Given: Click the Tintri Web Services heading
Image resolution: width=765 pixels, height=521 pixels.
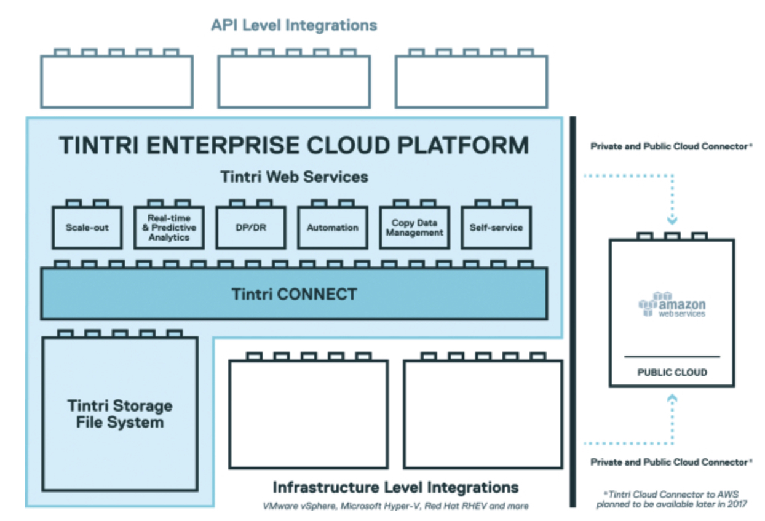Looking at the screenshot, I should (294, 177).
